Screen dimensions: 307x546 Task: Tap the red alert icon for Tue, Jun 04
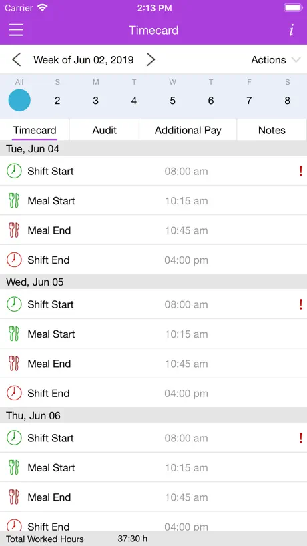tap(301, 171)
